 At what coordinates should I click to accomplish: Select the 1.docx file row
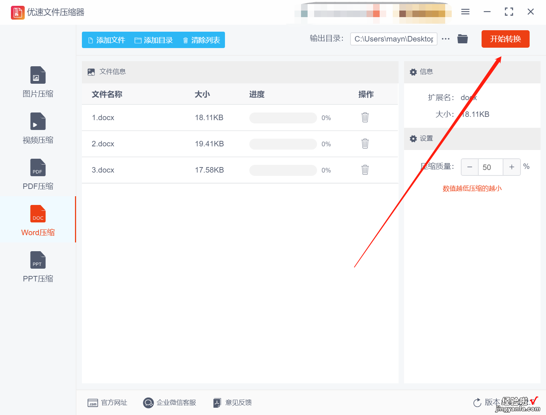click(240, 118)
